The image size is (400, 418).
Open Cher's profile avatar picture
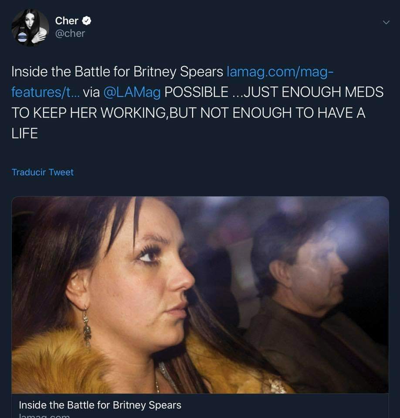(30, 27)
